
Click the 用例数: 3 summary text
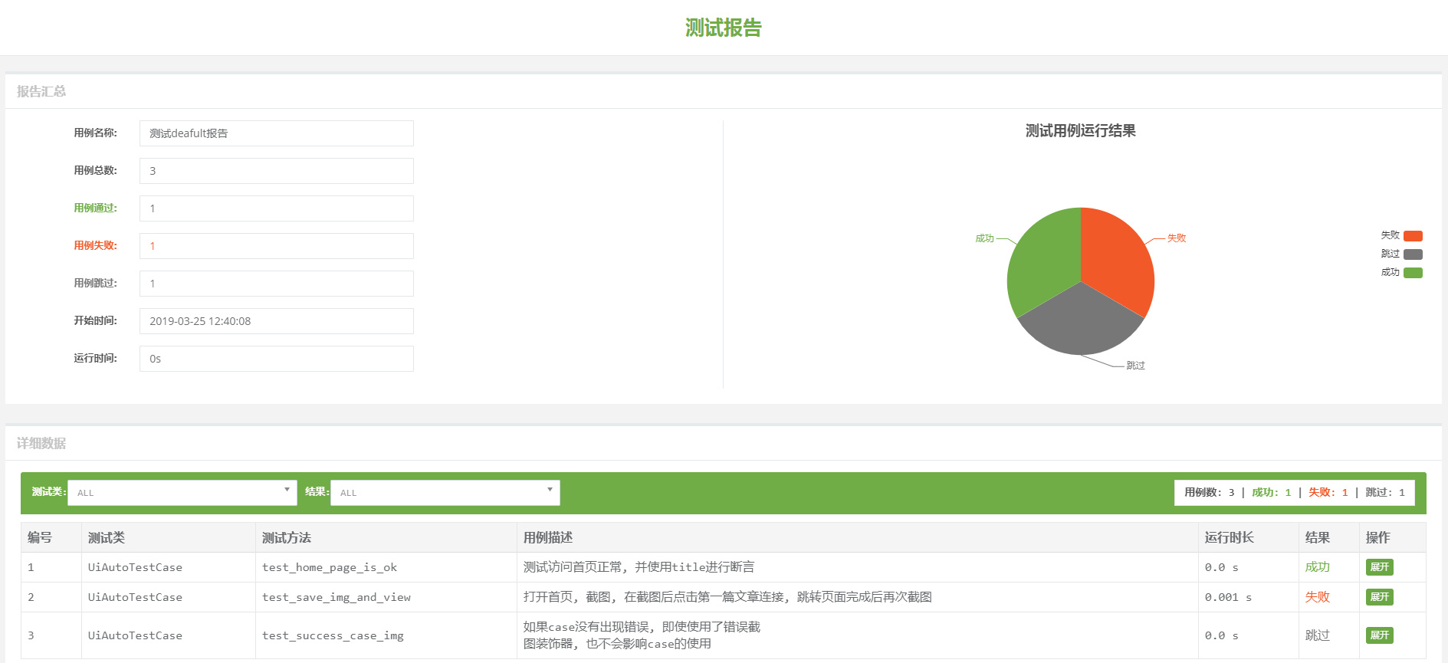click(x=1210, y=493)
